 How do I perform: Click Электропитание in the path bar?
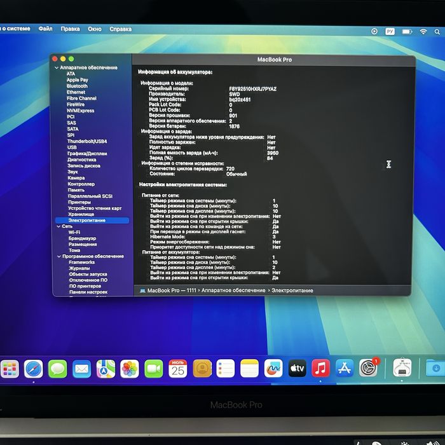(292, 291)
